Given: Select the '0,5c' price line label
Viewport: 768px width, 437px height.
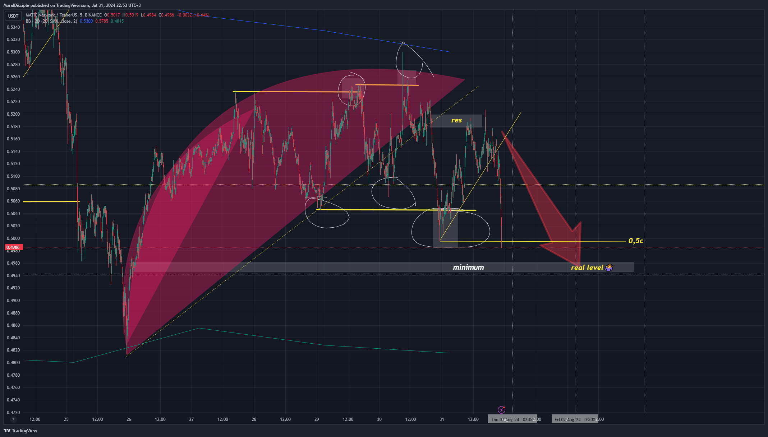Looking at the screenshot, I should (x=636, y=241).
